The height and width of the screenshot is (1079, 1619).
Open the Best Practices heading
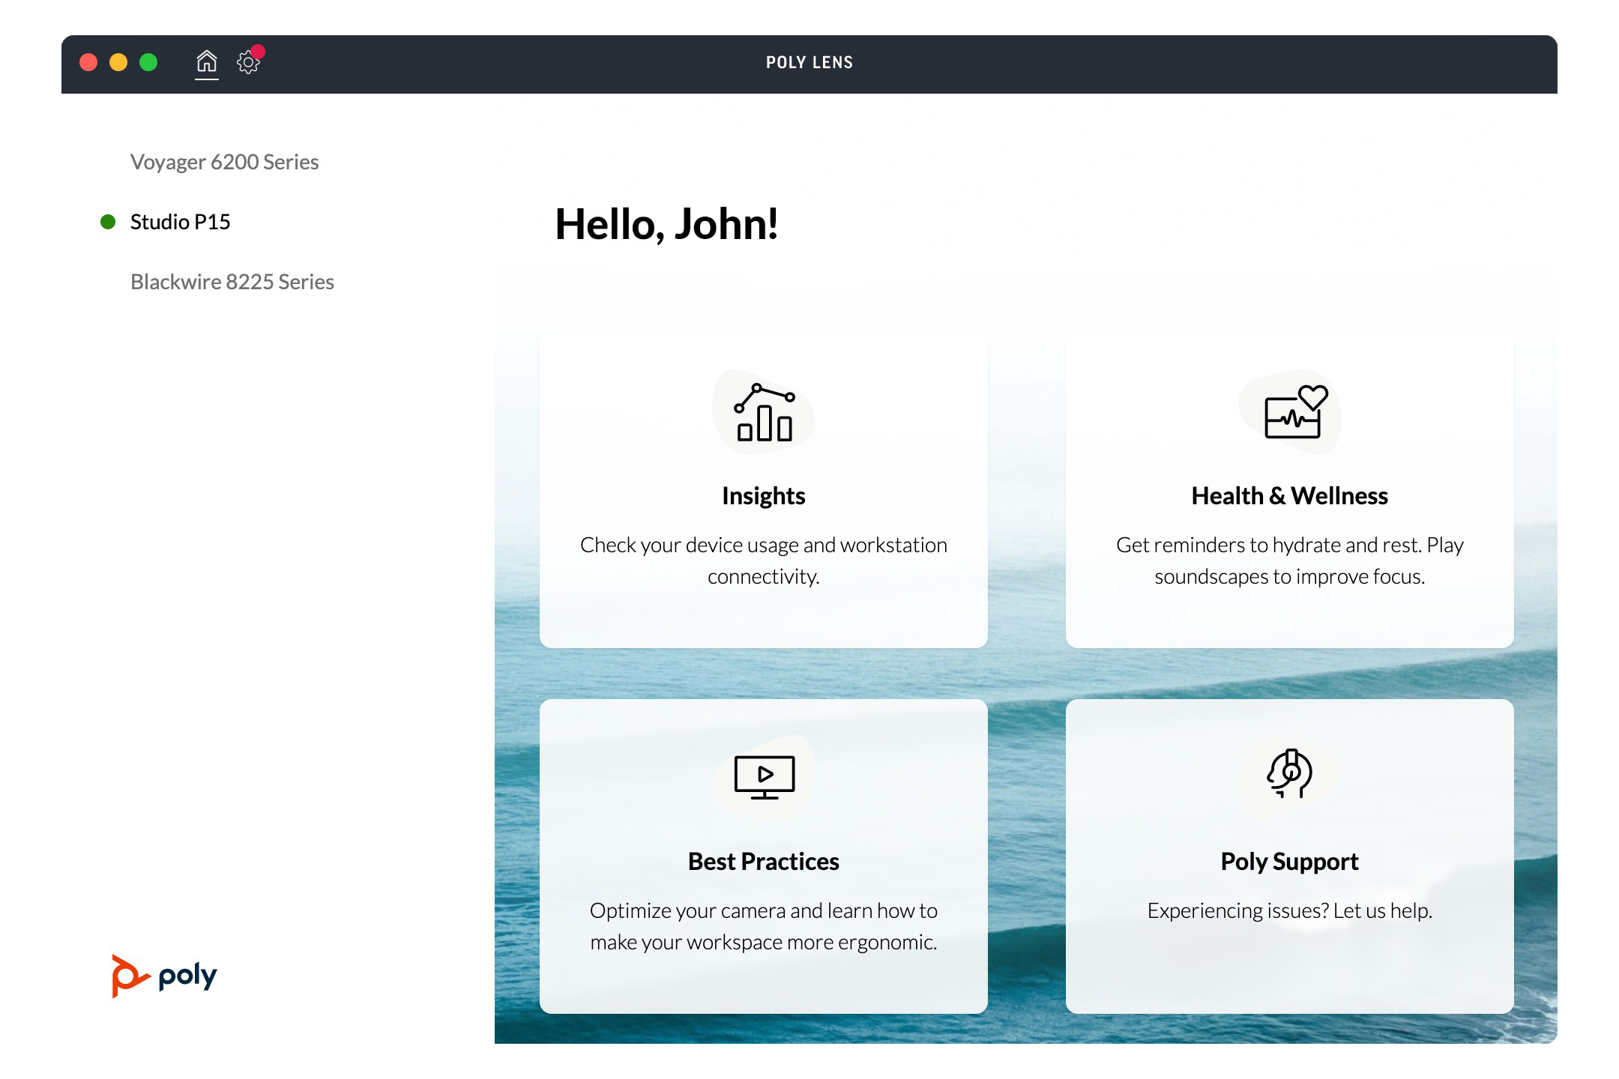[x=763, y=862]
